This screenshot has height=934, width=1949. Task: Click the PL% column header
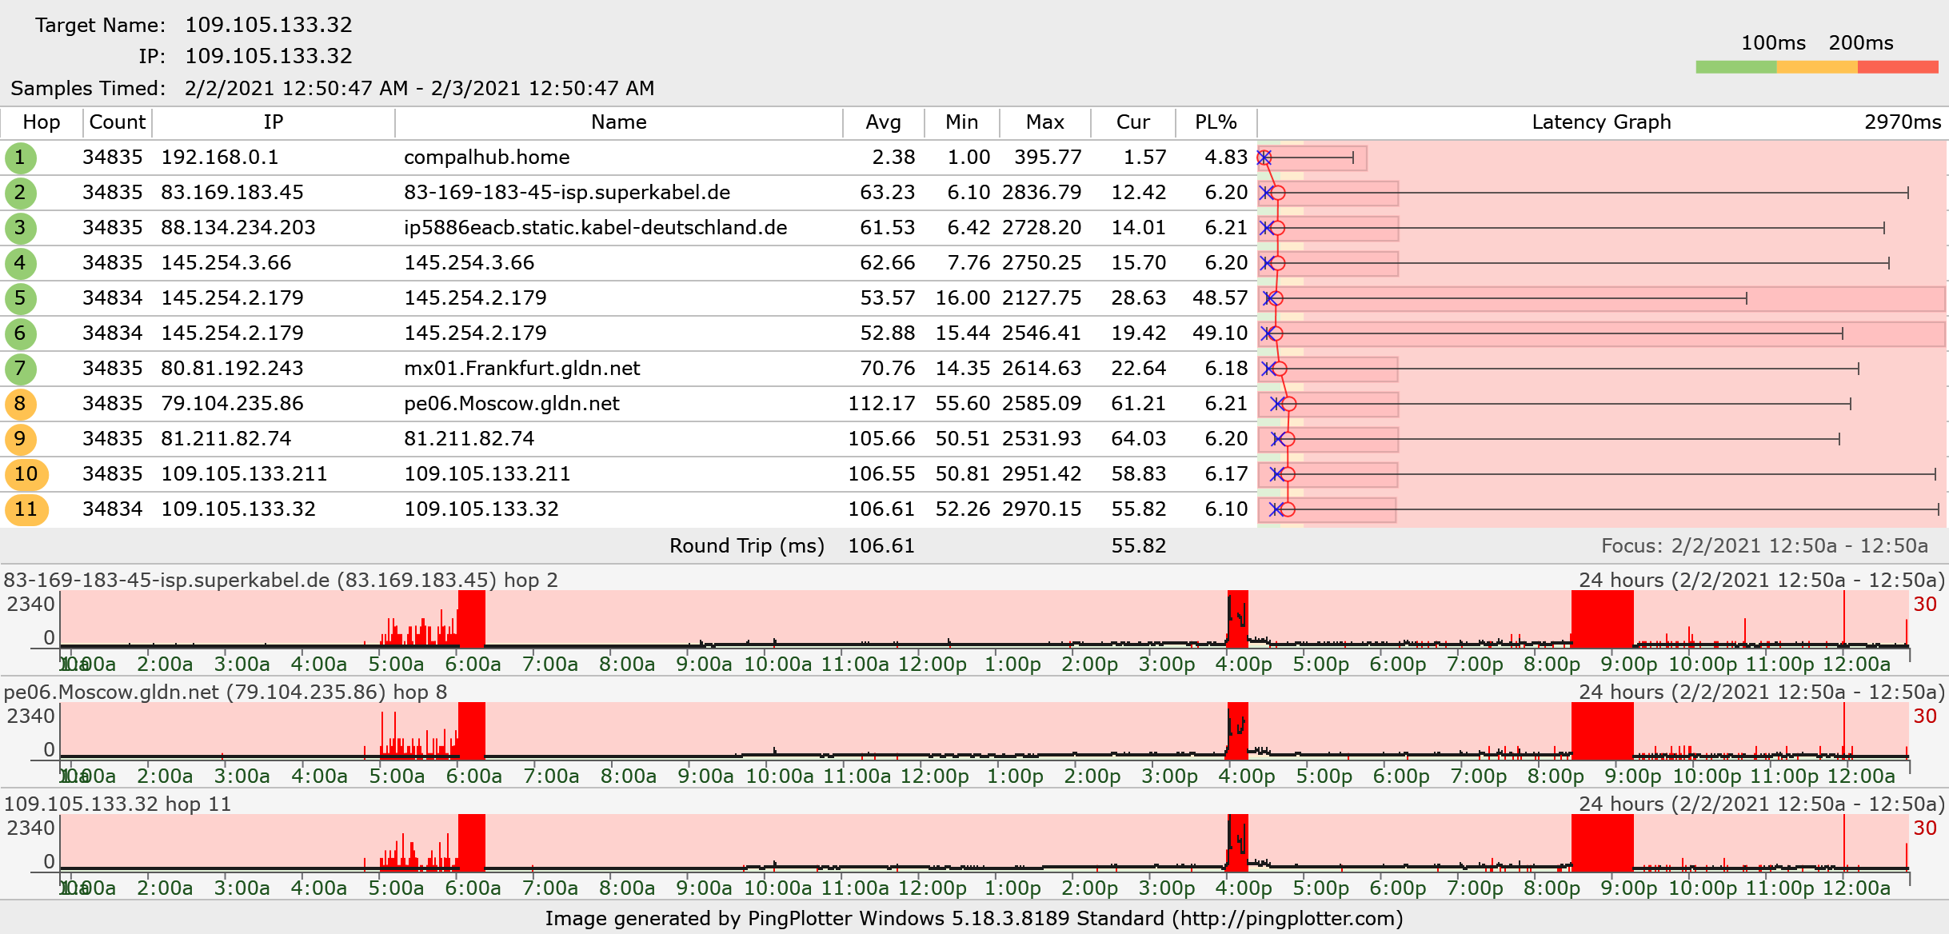[1216, 122]
